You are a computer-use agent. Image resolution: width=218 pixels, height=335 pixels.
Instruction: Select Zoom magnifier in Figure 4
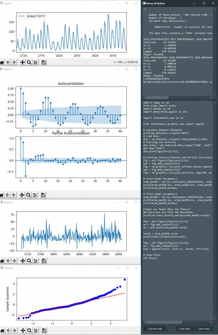29,330
